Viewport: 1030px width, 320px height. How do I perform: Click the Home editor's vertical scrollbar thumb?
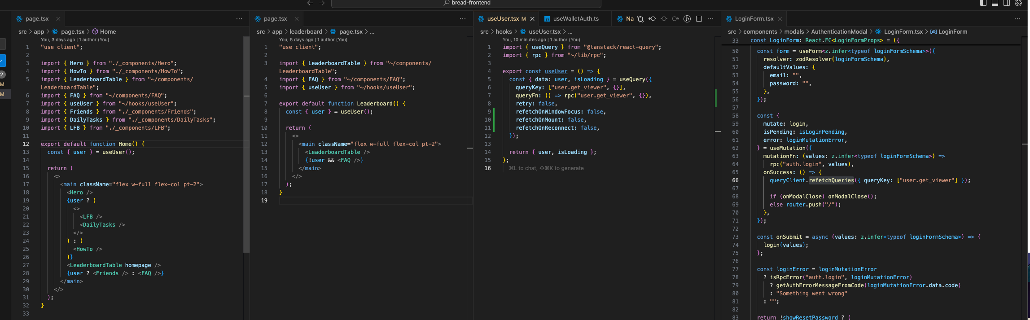[246, 145]
